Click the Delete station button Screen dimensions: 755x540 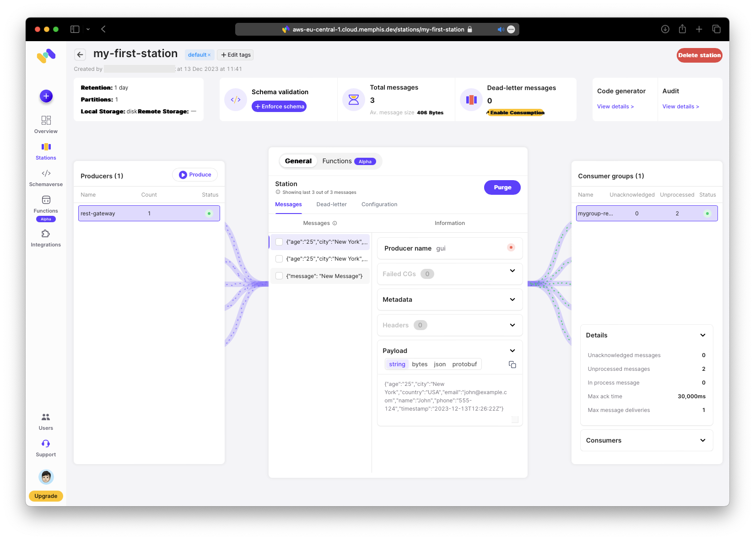coord(699,55)
